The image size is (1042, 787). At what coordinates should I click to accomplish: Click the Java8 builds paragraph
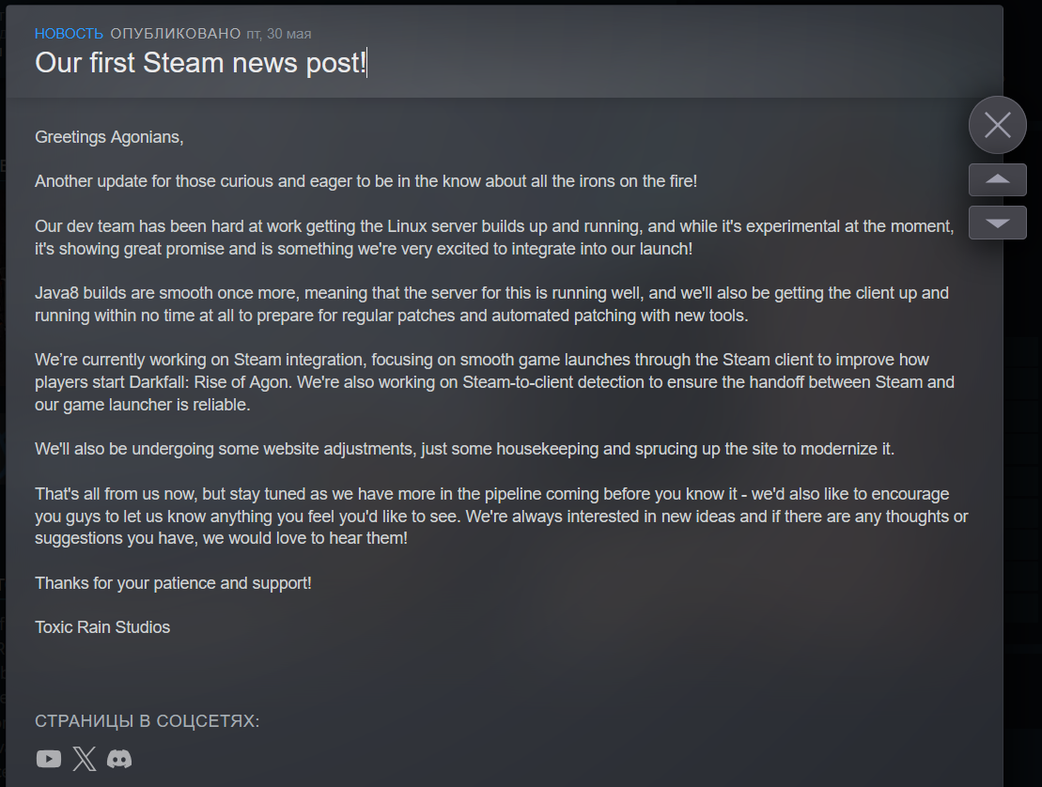(x=491, y=304)
